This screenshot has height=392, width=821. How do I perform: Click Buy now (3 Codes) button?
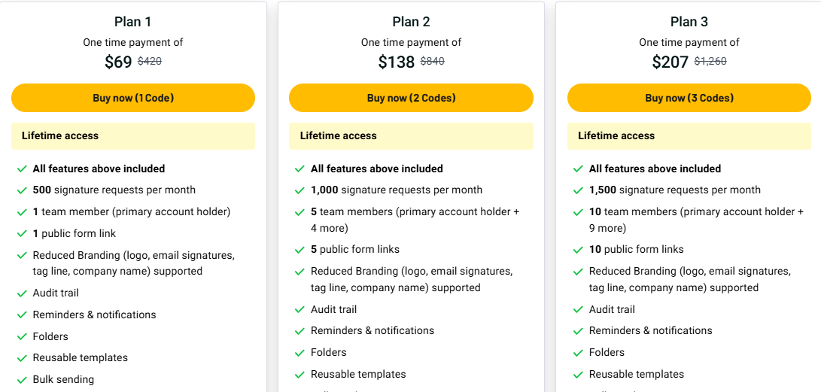[x=689, y=98]
